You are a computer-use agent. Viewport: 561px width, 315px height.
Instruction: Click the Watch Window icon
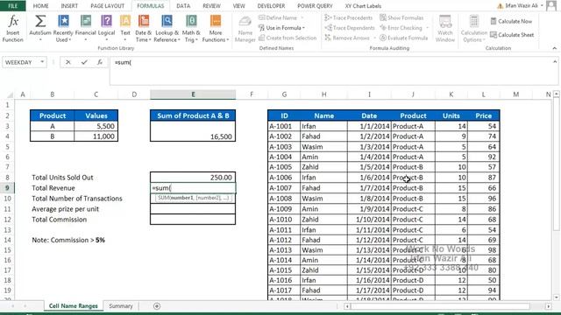pyautogui.click(x=445, y=29)
